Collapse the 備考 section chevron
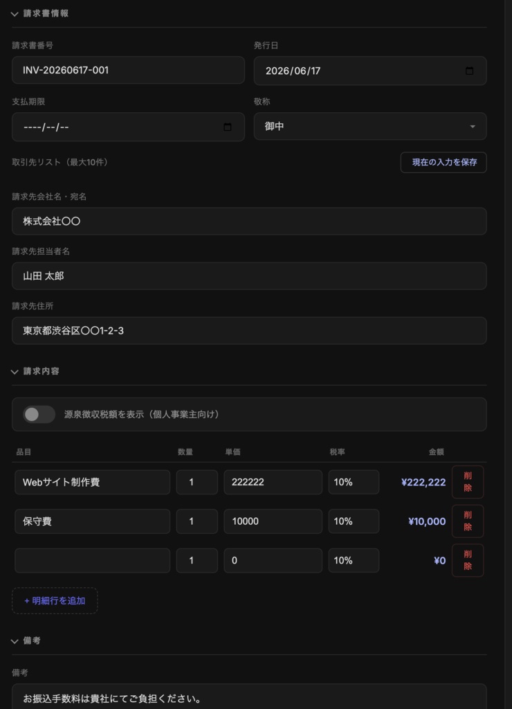The height and width of the screenshot is (709, 512). pos(15,641)
